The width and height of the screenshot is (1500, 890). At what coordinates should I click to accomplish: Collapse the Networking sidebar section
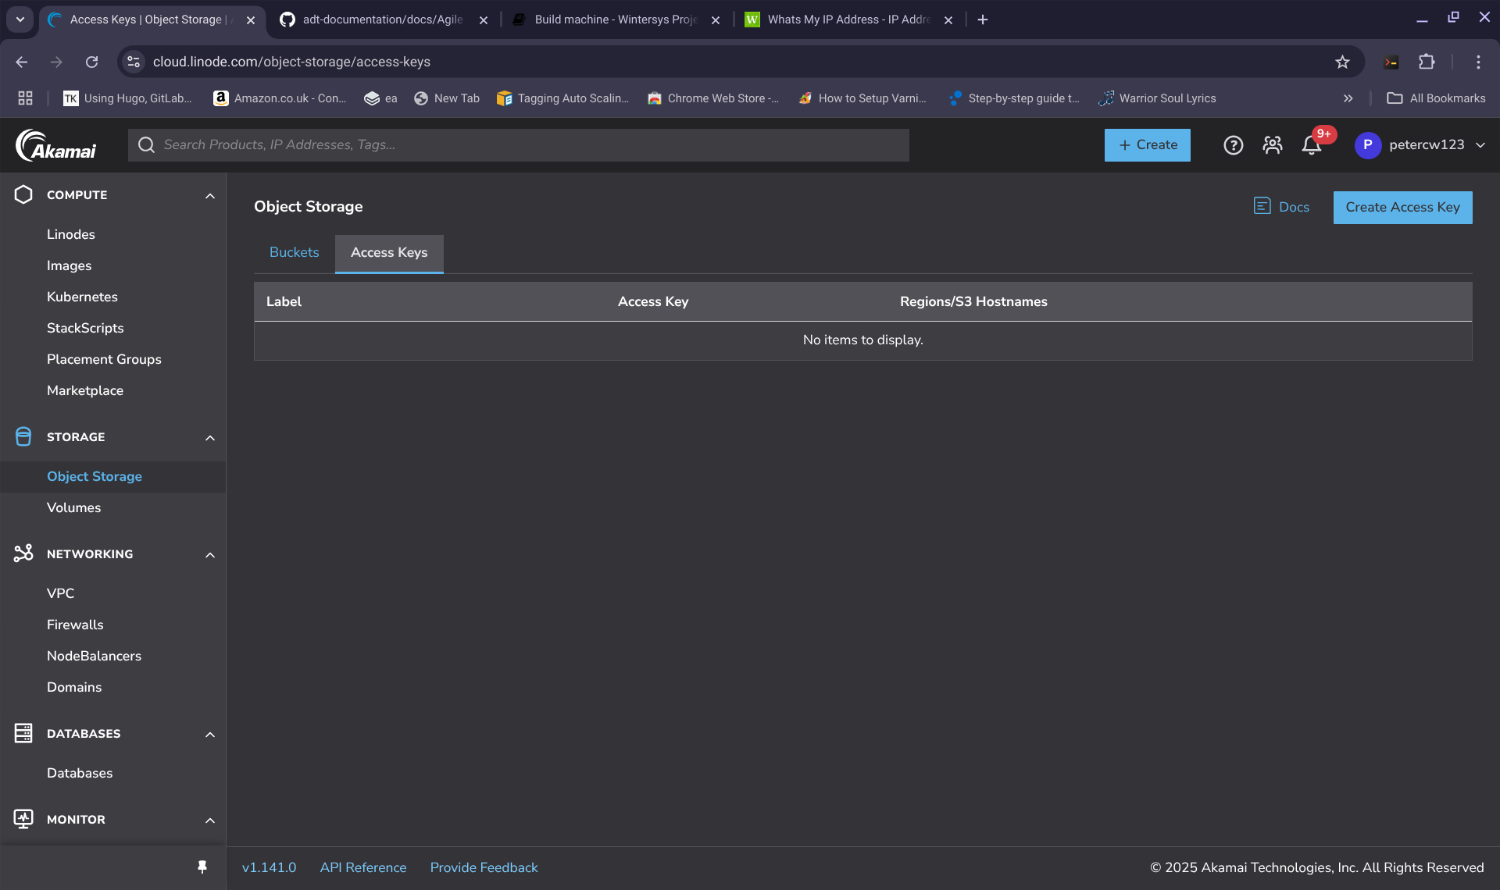[x=209, y=554]
